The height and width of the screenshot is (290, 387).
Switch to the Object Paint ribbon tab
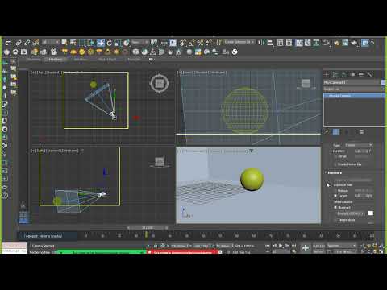pos(107,60)
